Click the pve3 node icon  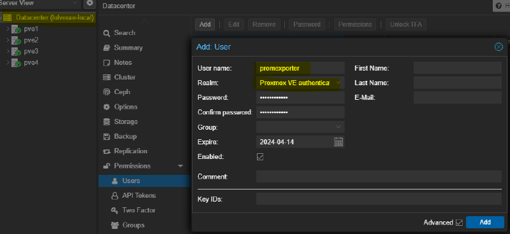tap(17, 52)
